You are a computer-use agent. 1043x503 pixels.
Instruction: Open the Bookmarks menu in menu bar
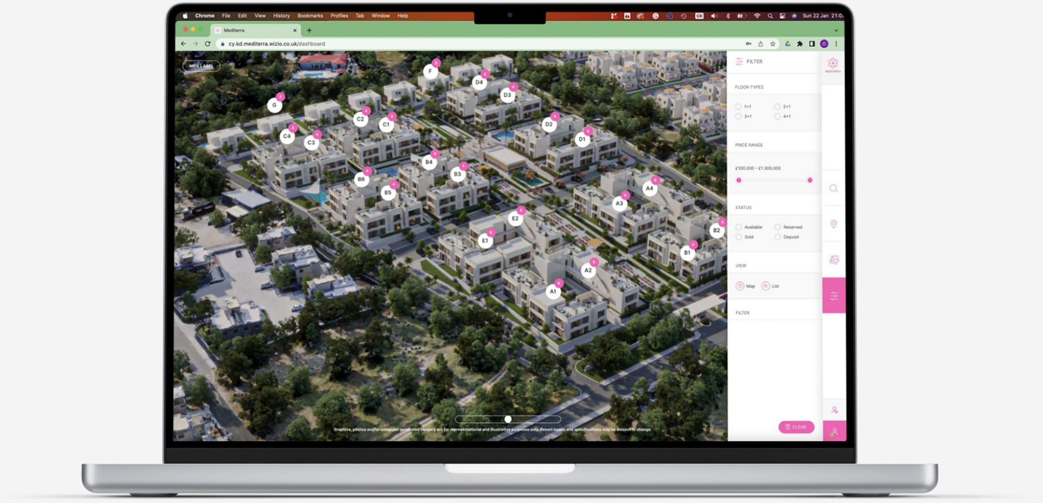310,16
